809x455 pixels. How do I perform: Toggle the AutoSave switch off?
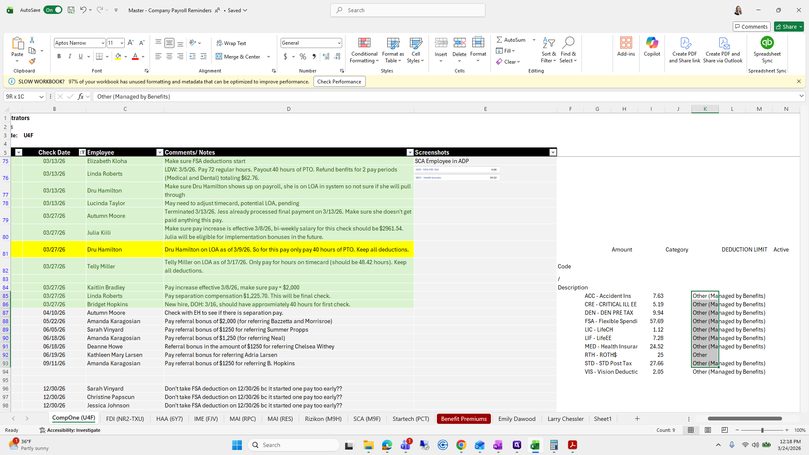[53, 10]
